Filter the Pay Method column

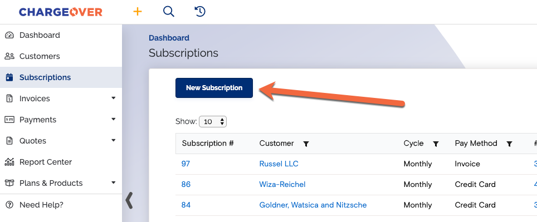509,144
